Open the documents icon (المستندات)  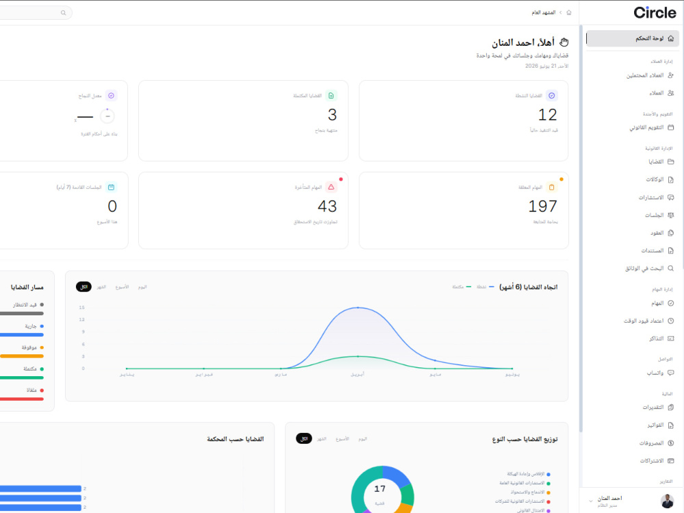(x=670, y=250)
